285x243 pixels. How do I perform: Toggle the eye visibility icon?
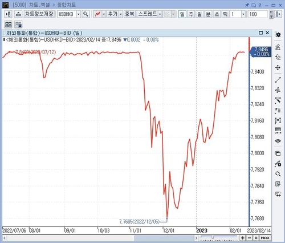point(278,141)
